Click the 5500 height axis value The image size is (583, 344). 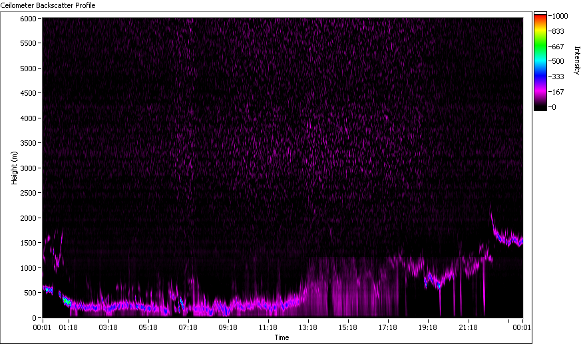click(x=28, y=43)
